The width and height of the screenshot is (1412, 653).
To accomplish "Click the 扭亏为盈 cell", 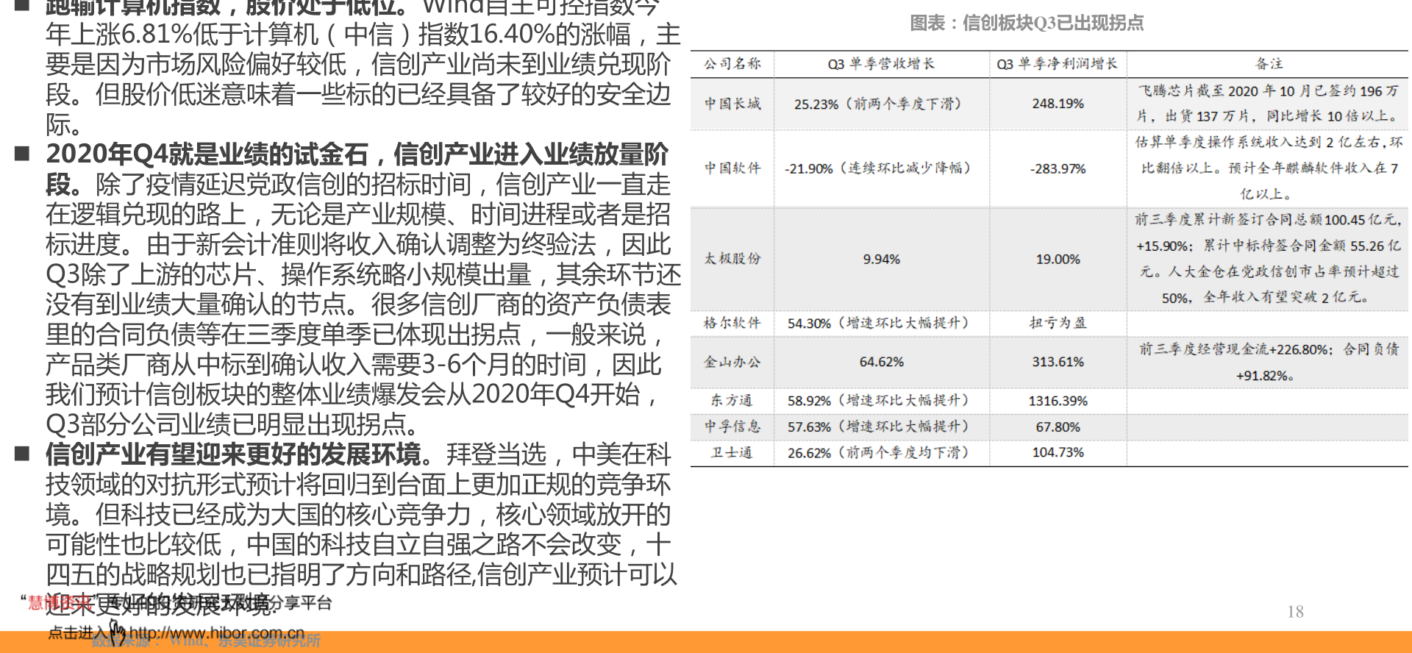I will coord(1058,322).
